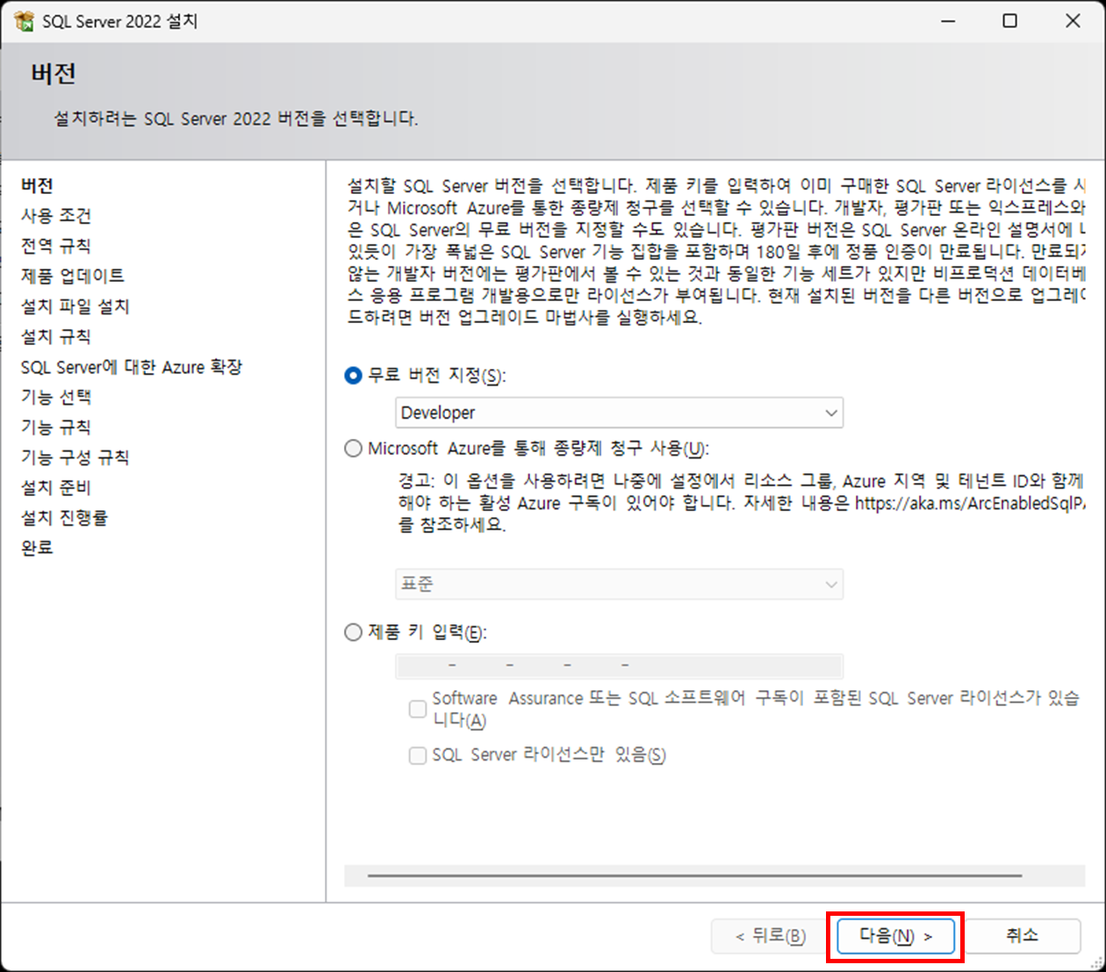Select 설치 파일 설치 step in sidebar

tap(75, 306)
